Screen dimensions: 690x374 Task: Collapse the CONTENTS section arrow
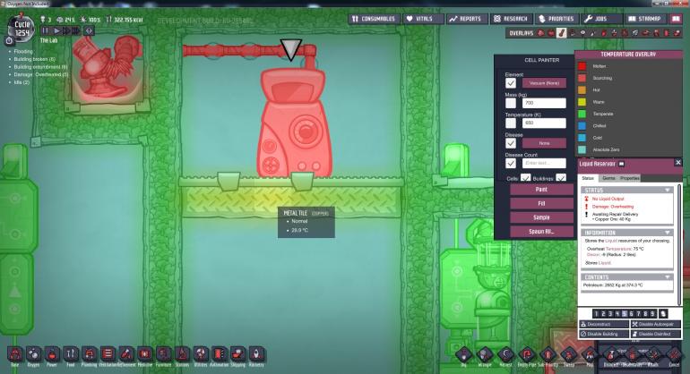(668, 277)
